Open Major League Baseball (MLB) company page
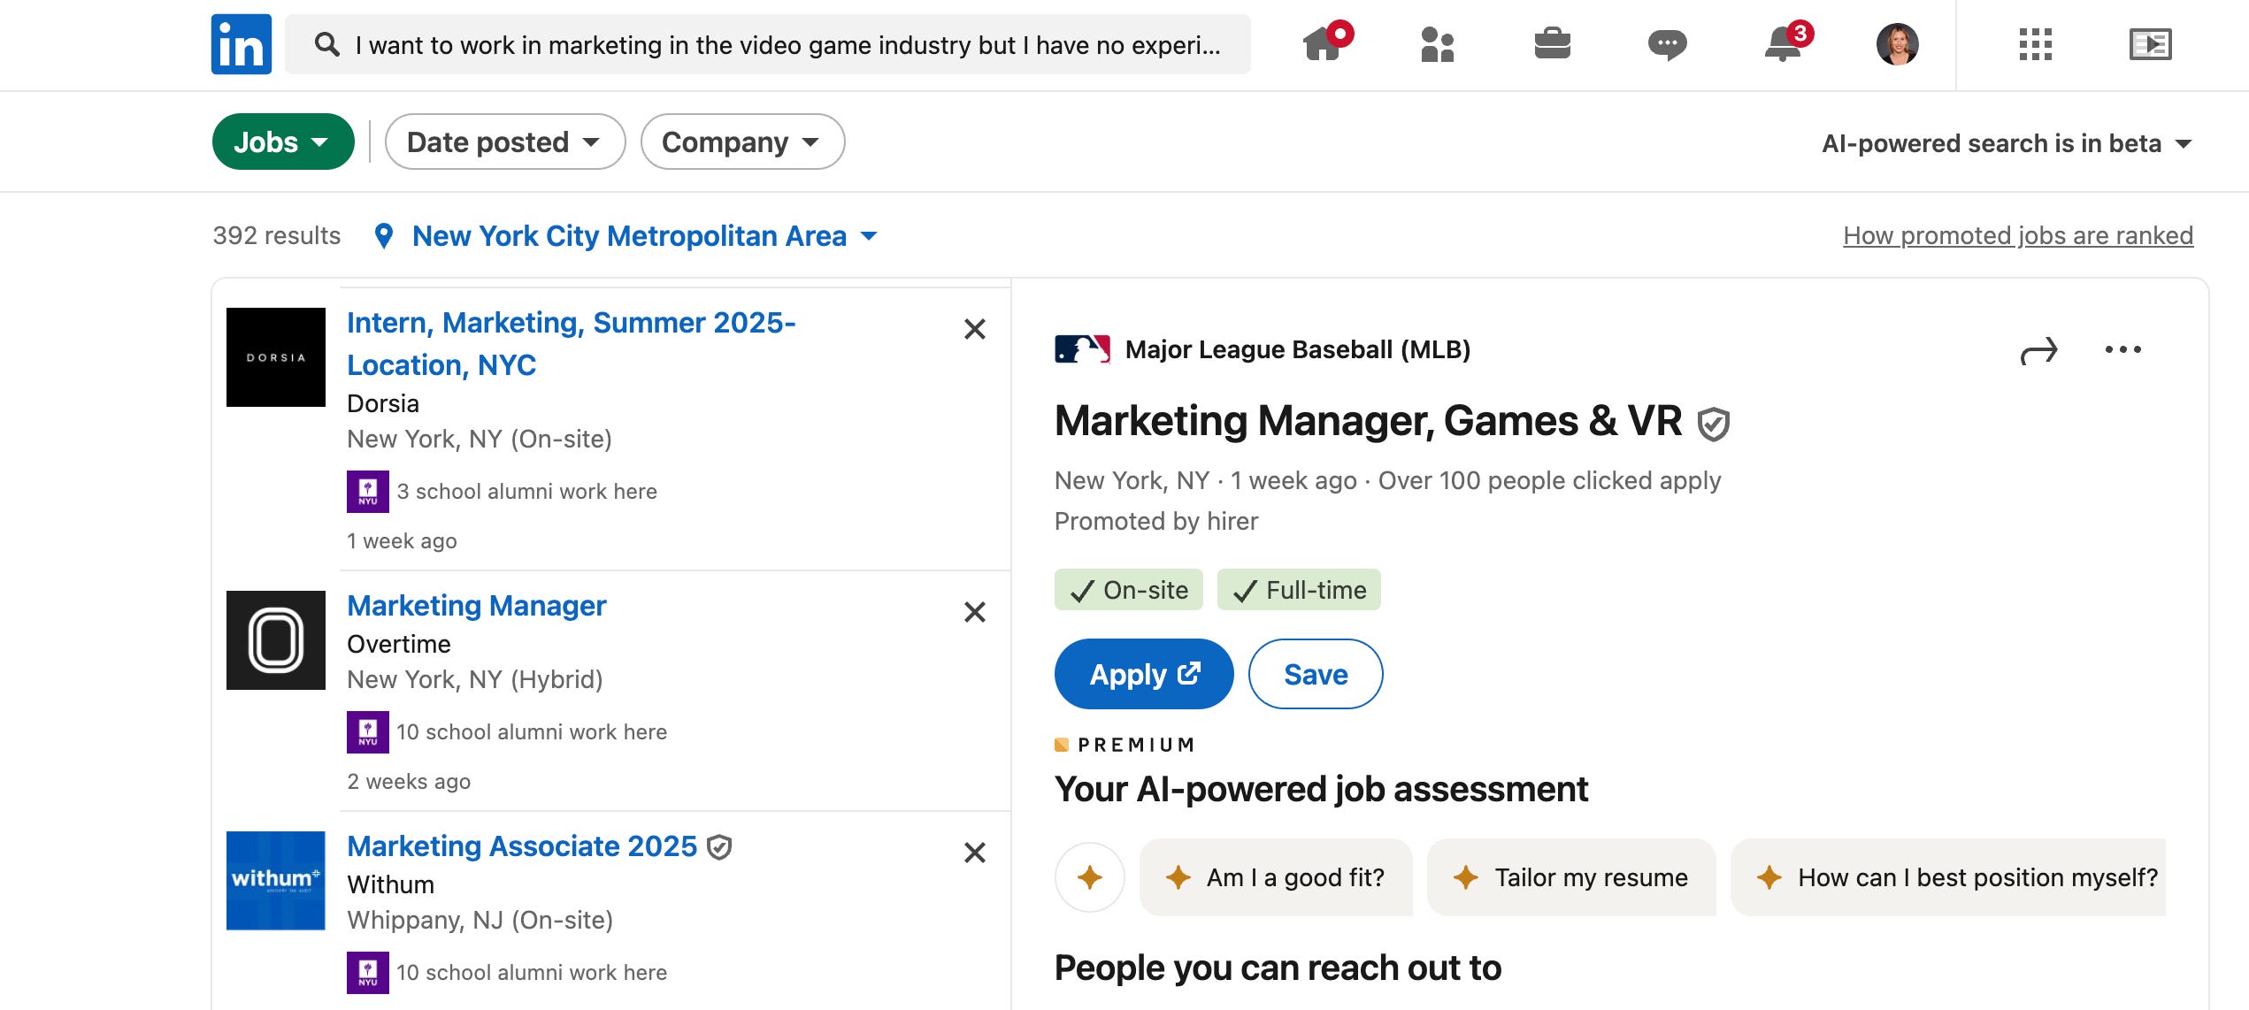The width and height of the screenshot is (2249, 1010). tap(1298, 350)
